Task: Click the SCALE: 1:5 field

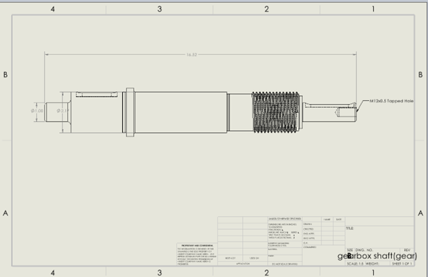Action: click(355, 264)
